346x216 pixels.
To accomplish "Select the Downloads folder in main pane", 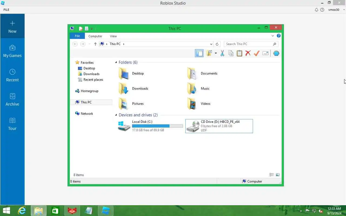I will coord(133,89).
